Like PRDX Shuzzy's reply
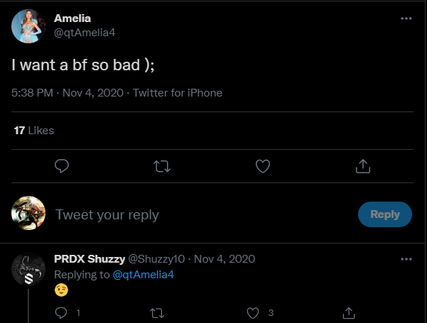Screen dimensions: 427x323 point(253,312)
